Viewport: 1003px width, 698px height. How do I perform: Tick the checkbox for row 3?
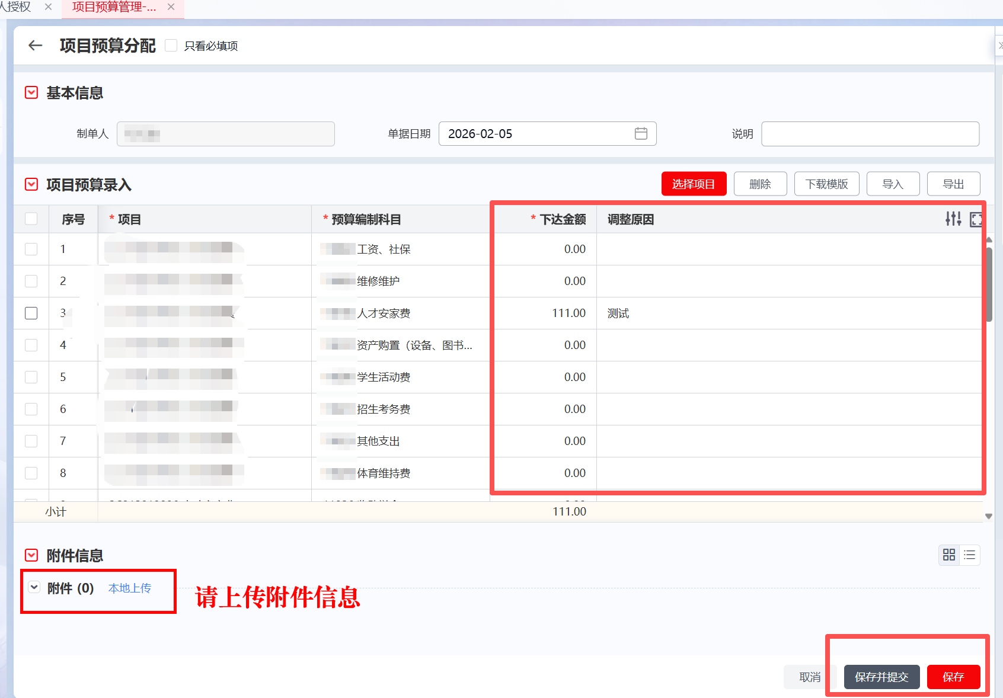click(x=31, y=313)
